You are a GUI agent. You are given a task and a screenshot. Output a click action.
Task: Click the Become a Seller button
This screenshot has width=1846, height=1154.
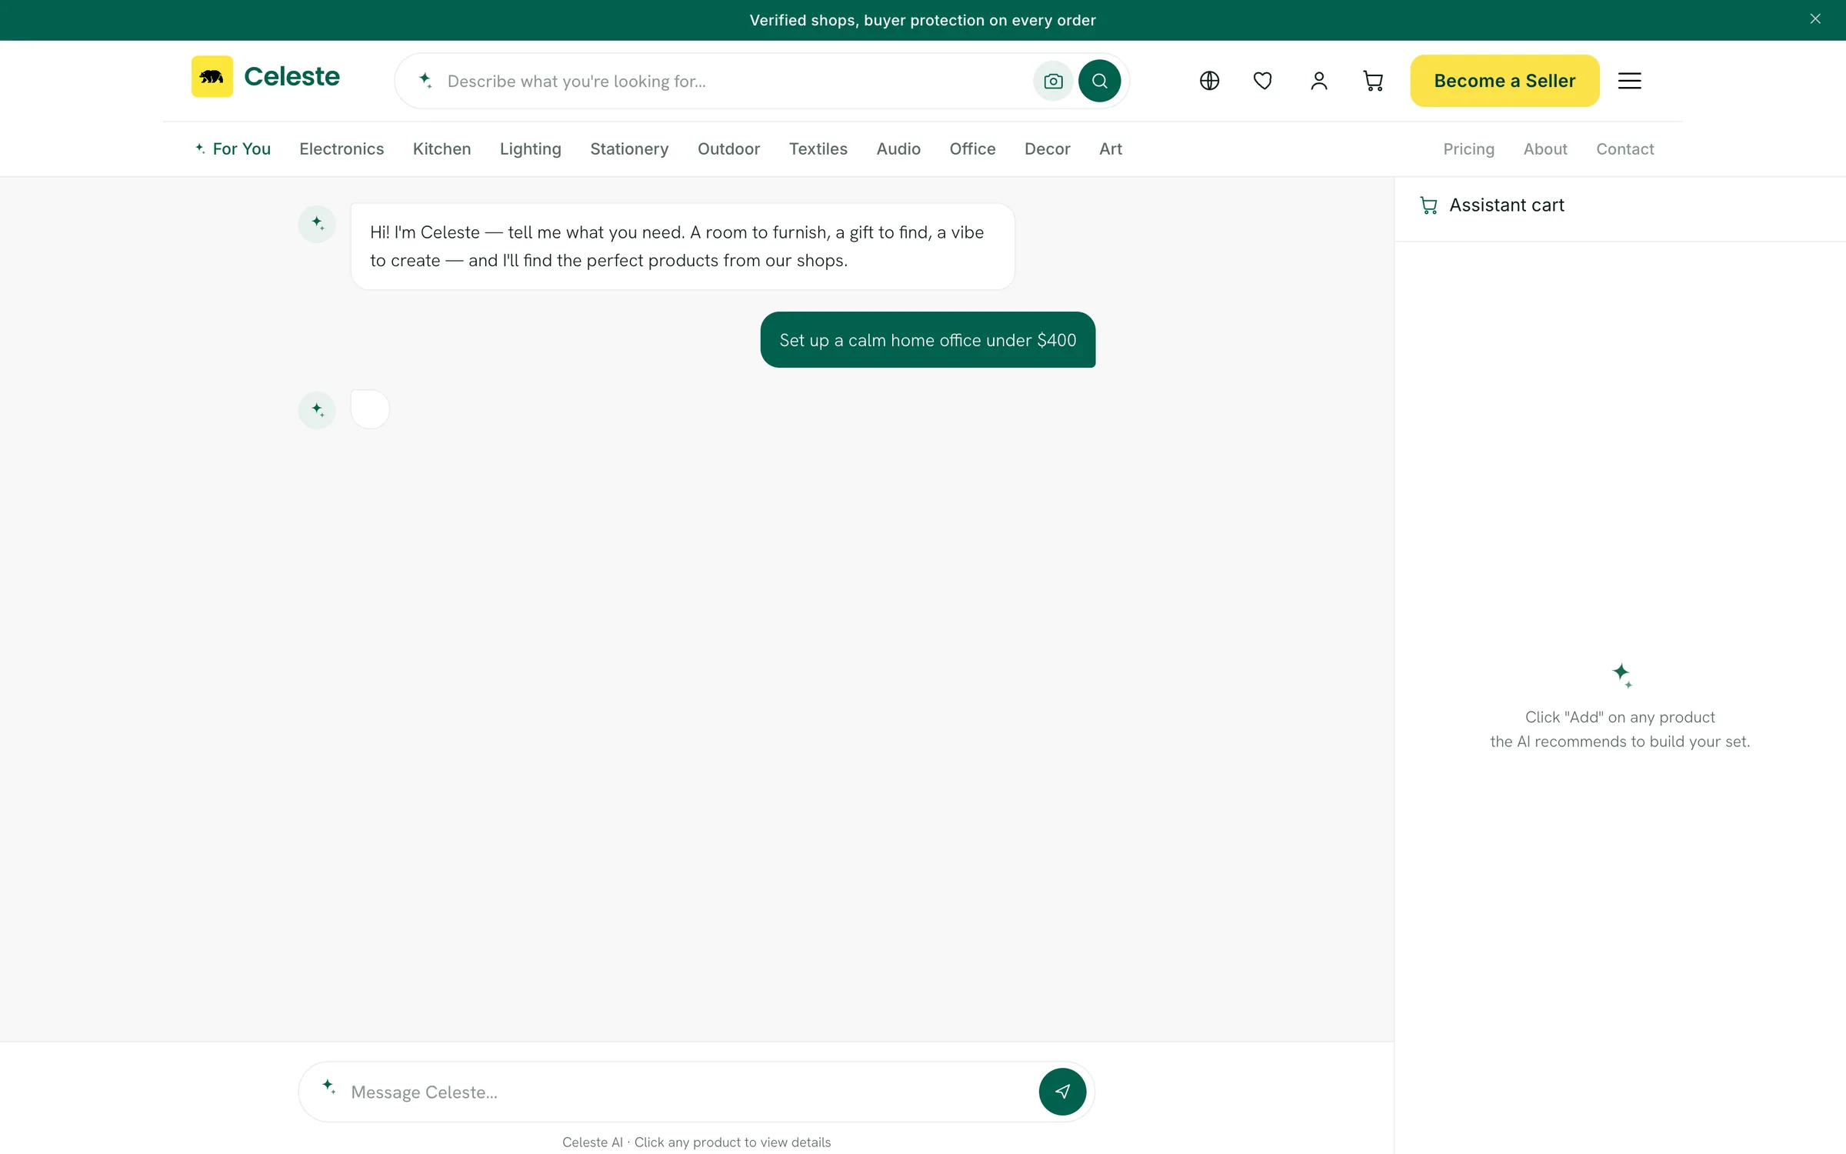point(1504,81)
